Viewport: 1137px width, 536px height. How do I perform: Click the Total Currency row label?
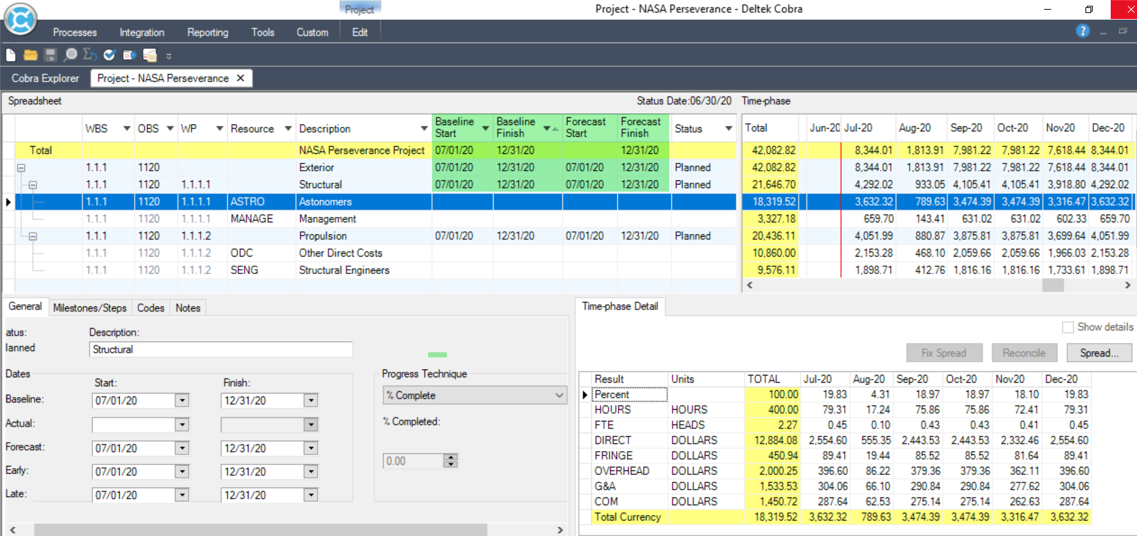(x=627, y=517)
